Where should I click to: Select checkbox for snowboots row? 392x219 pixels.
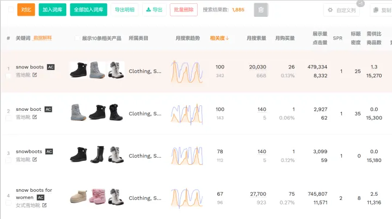[x=9, y=160]
